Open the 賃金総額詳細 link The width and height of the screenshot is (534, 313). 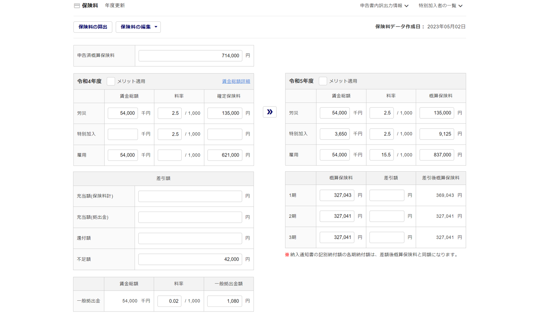236,82
